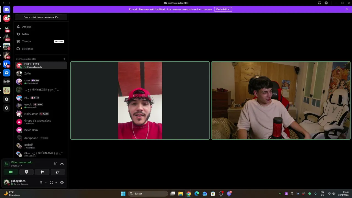The height and width of the screenshot is (198, 352).
Task: Click the taskbar Buscar search box
Action: point(148,194)
